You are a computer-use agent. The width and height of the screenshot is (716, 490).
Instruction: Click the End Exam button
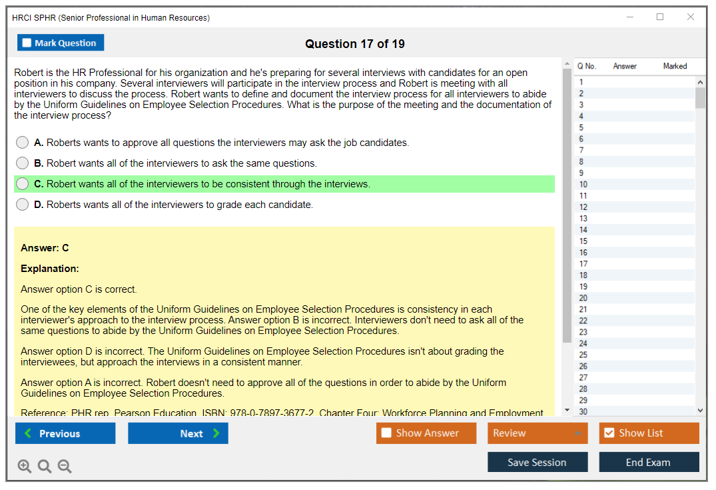pos(648,462)
